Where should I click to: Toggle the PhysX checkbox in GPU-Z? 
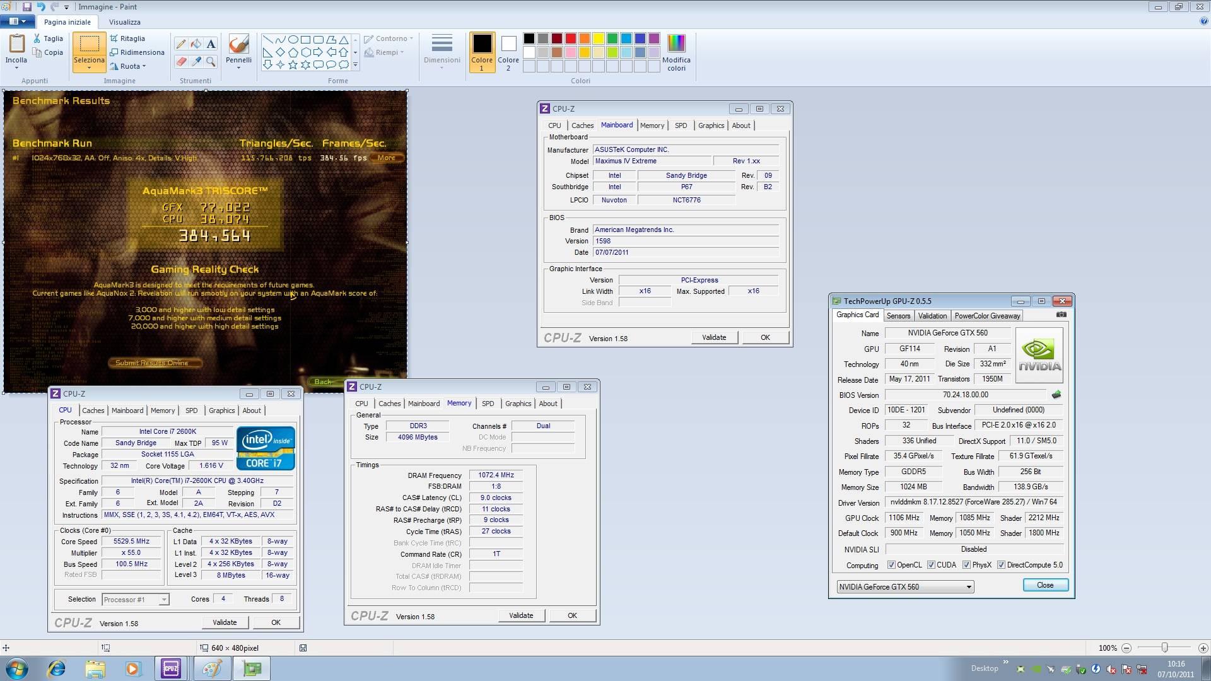(x=966, y=565)
